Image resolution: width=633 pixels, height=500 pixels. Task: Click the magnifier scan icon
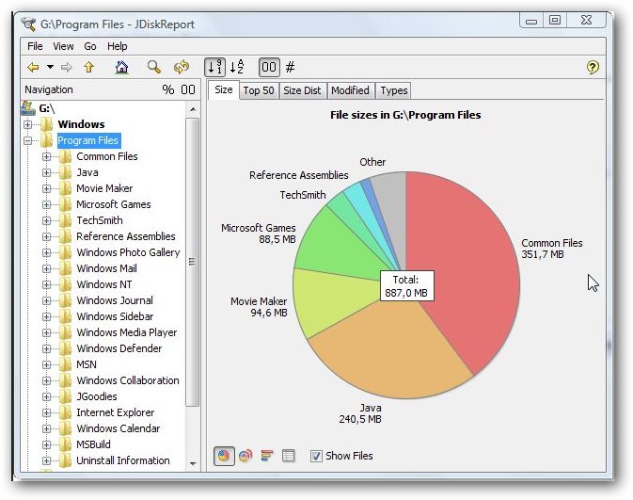click(x=154, y=67)
